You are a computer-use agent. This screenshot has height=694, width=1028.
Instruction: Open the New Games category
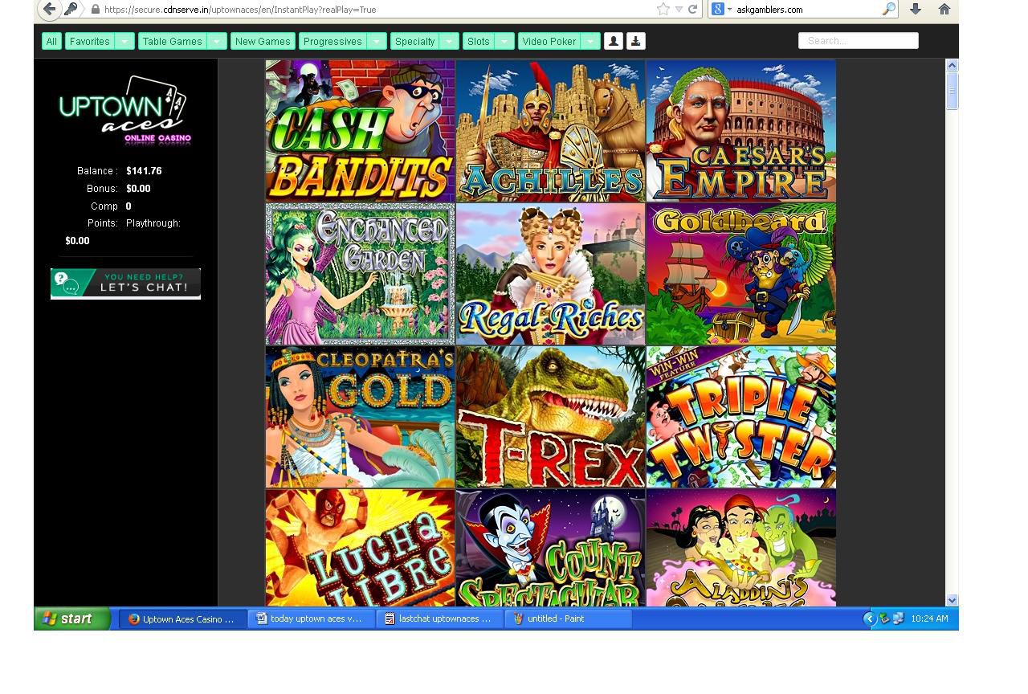click(263, 41)
